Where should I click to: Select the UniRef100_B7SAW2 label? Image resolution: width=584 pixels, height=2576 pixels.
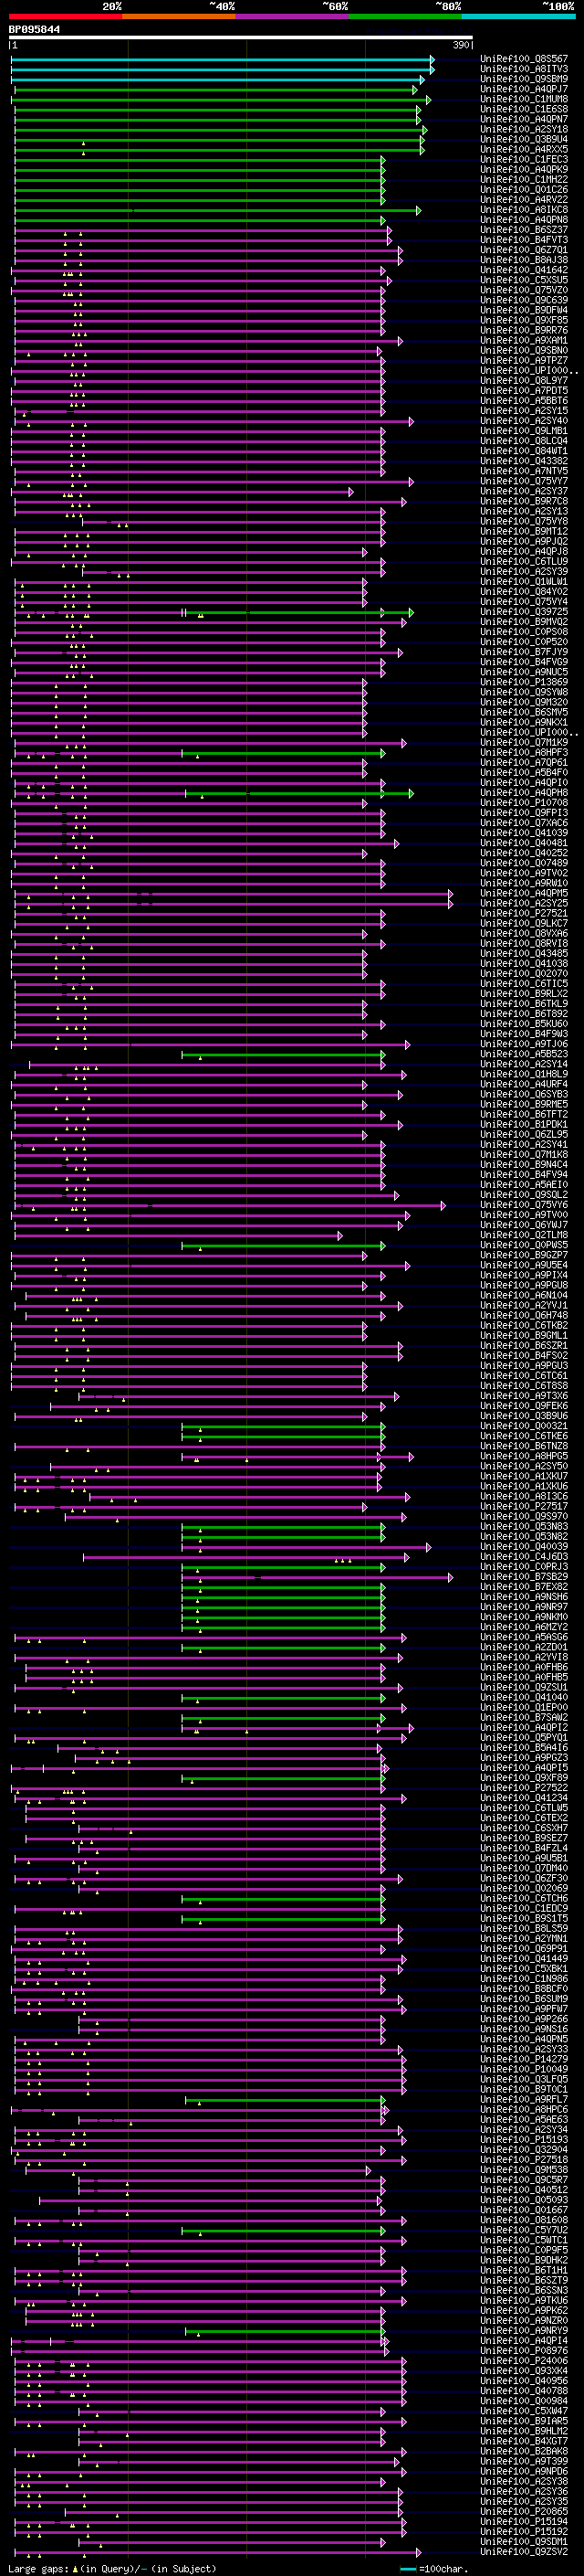pos(524,1717)
